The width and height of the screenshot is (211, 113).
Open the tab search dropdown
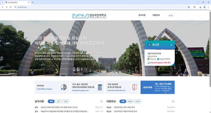coord(3,2)
